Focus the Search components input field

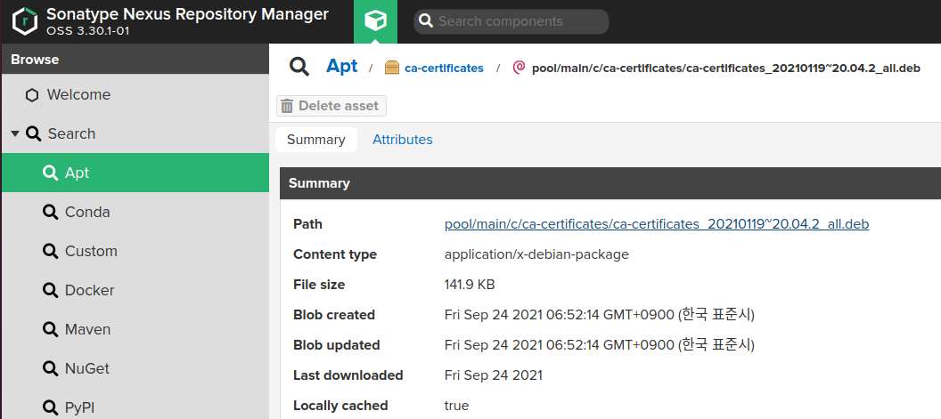pyautogui.click(x=511, y=21)
